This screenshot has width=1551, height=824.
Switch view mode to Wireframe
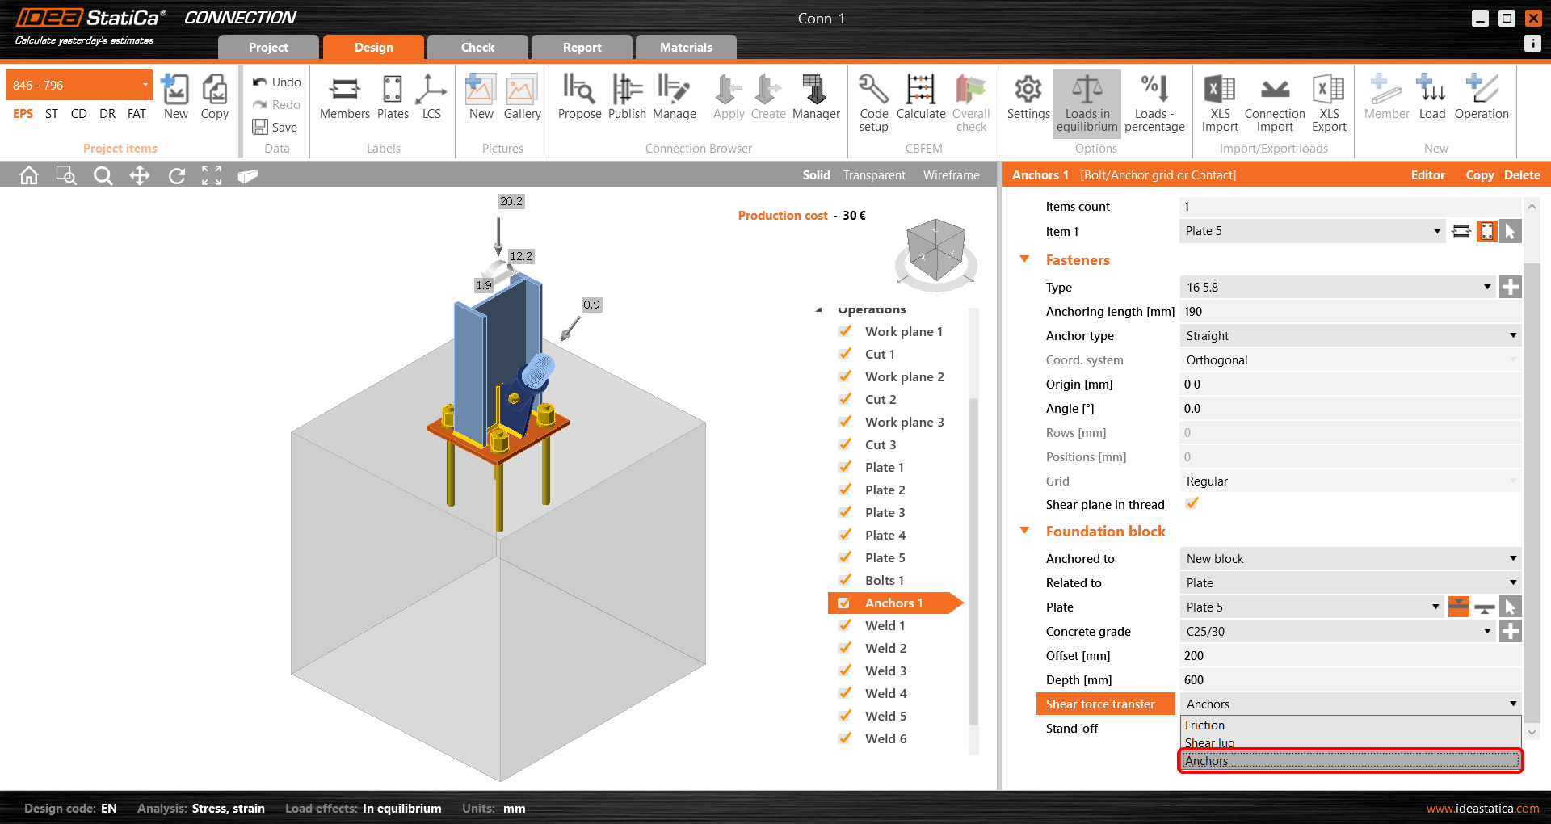pos(951,175)
